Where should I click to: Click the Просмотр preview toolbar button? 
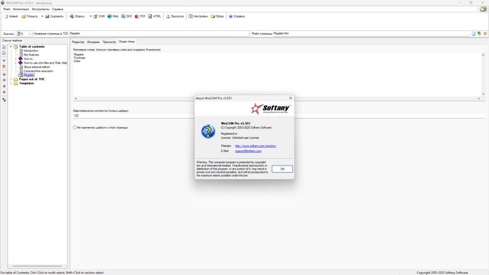174,16
